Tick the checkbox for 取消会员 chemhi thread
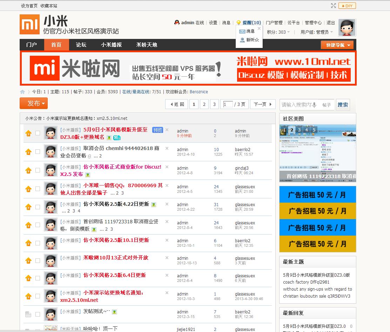390x332 pixels. [38, 151]
